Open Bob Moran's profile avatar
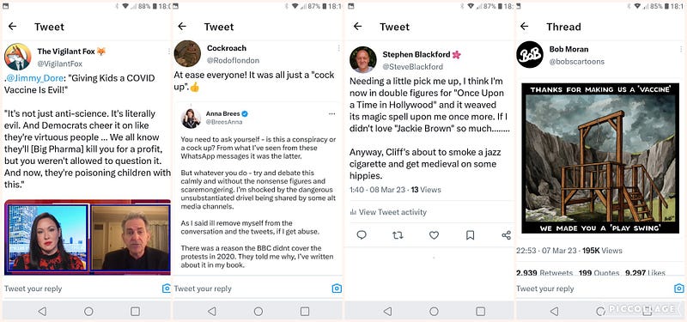687x322 pixels. 530,55
